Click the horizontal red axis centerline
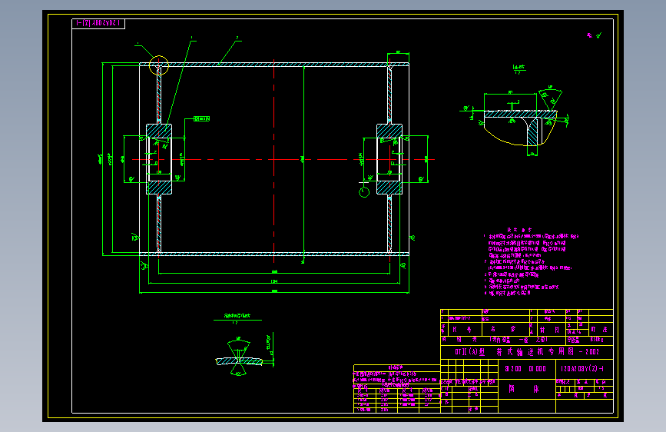Image resolution: width=666 pixels, height=432 pixels. pyautogui.click(x=283, y=159)
